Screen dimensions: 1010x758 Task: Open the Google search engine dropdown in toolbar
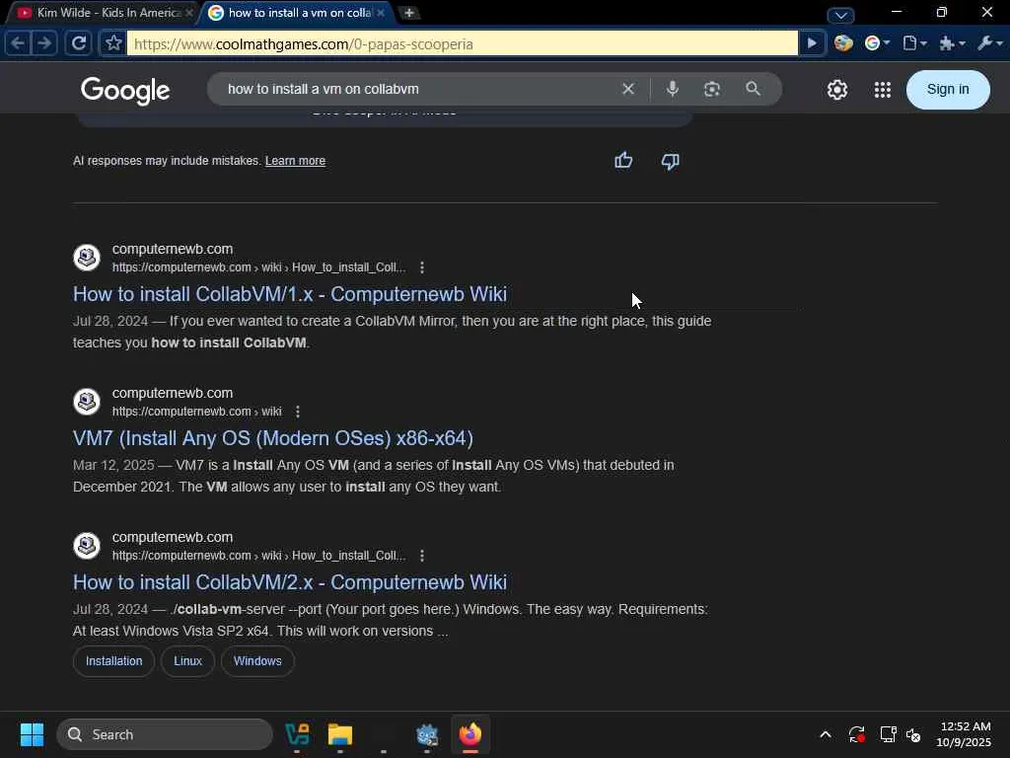point(877,43)
